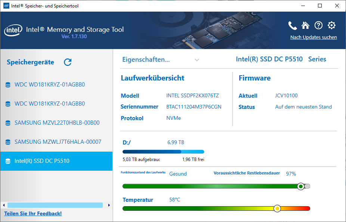
Task: Click the Intel logo in header
Action: (x=13, y=30)
